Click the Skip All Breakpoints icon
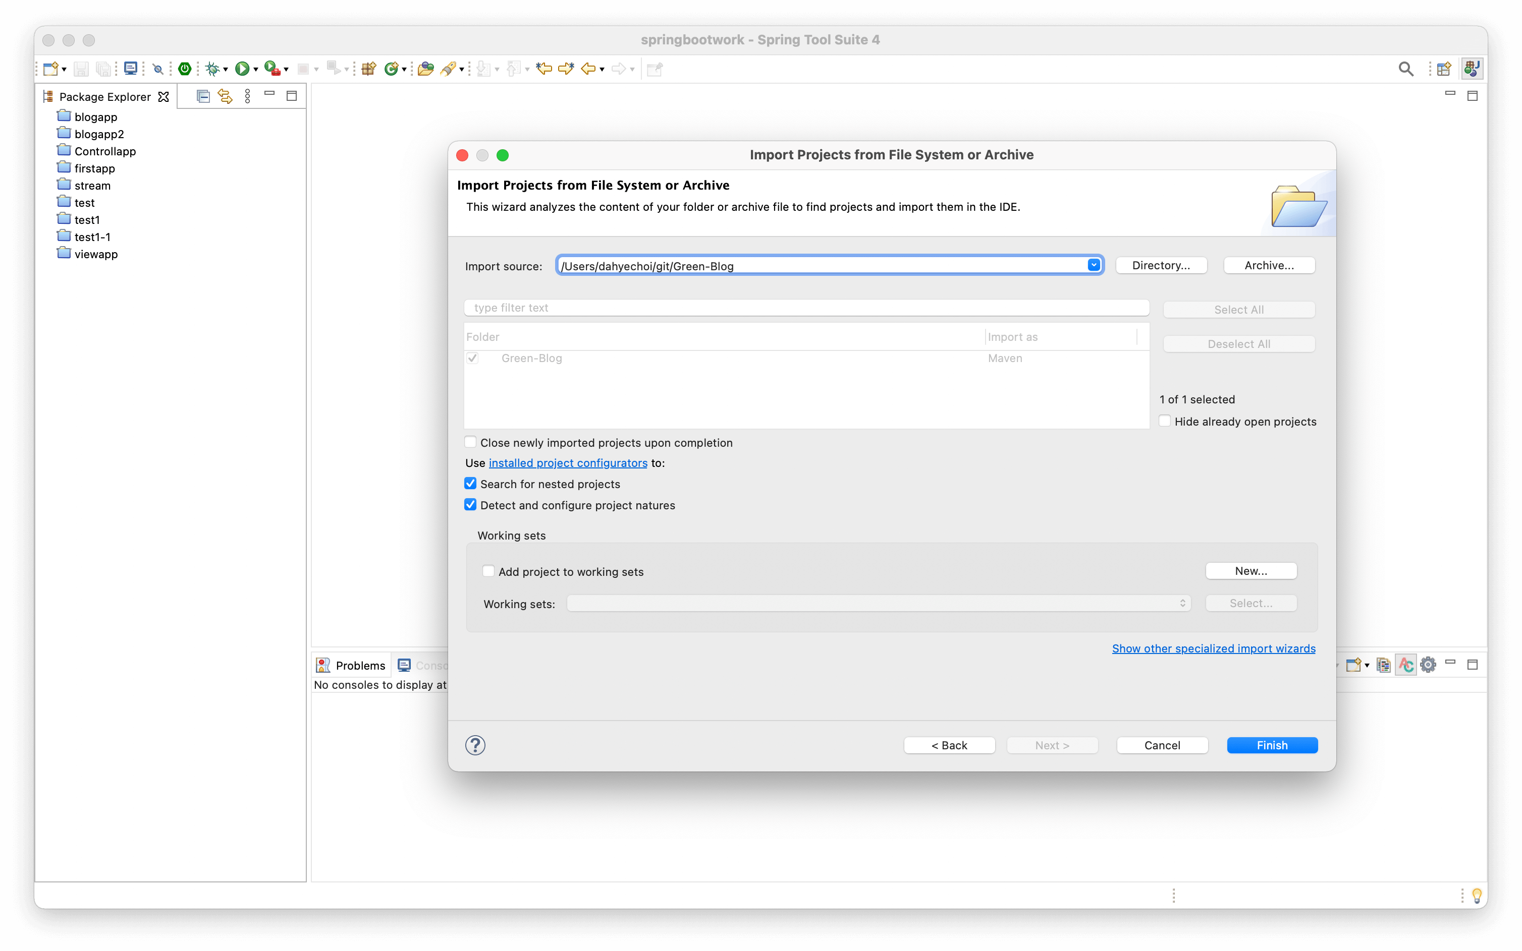Screen dimensions: 1522x951 click(158, 69)
